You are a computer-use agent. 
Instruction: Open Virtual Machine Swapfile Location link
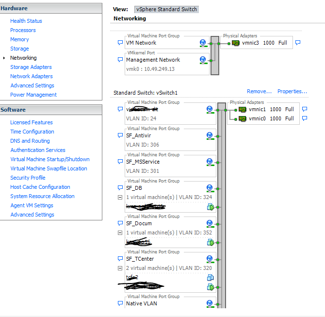pyautogui.click(x=49, y=168)
